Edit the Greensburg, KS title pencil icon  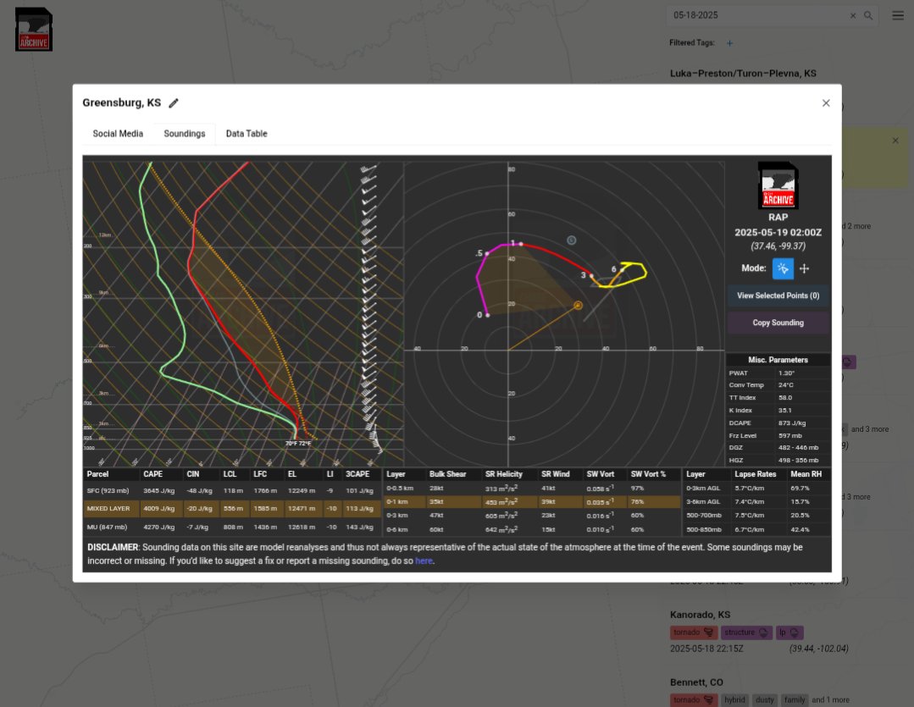tap(173, 103)
